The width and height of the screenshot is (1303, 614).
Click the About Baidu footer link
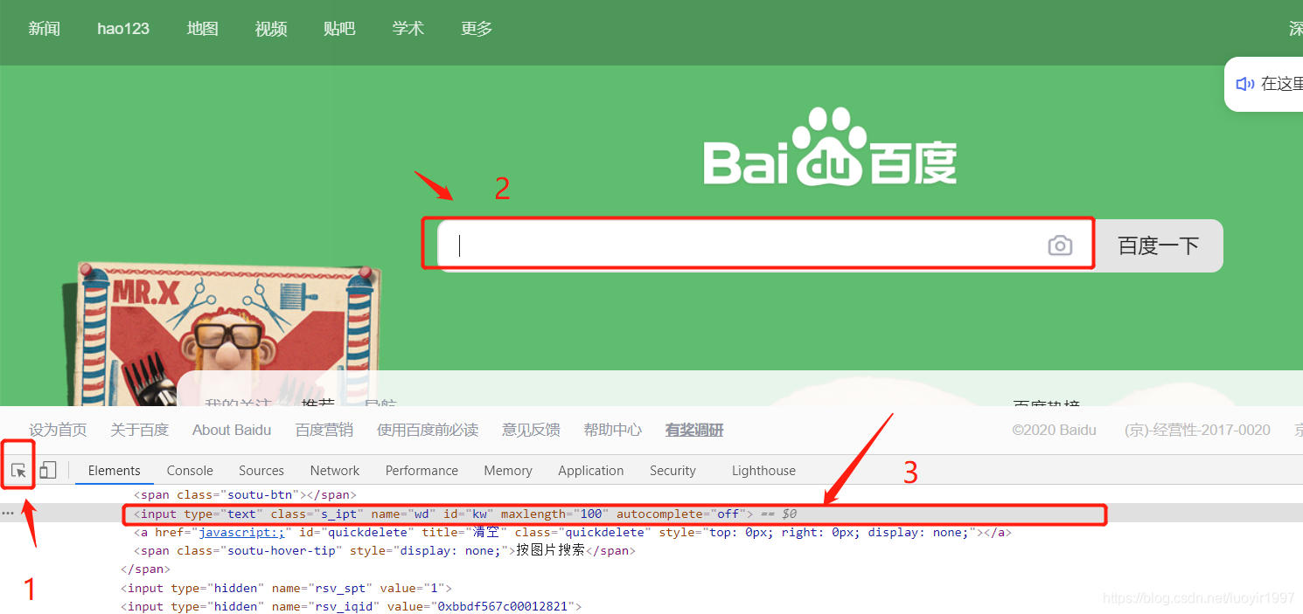(231, 429)
